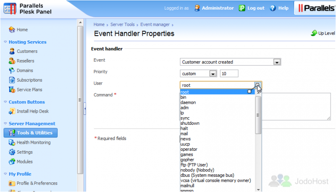Click the Tools & Utilities wrench icon
336x192 pixels.
[12, 133]
